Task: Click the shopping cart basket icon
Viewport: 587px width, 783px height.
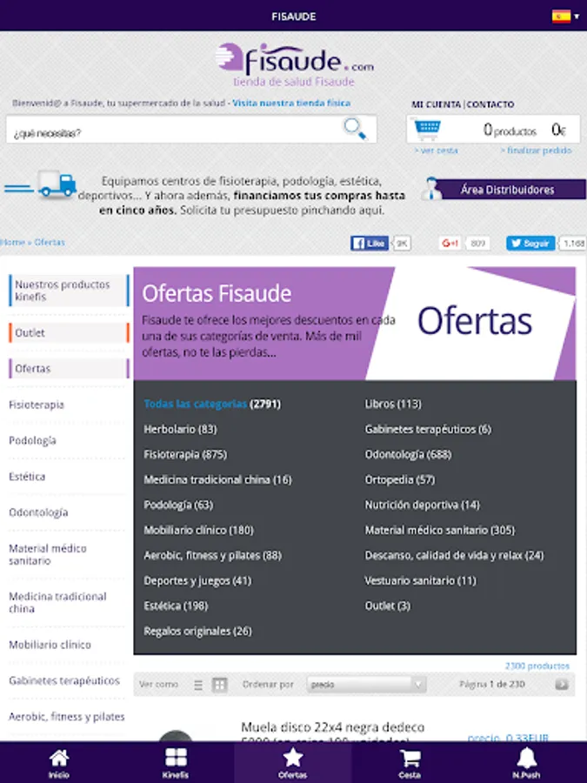Action: (x=427, y=130)
